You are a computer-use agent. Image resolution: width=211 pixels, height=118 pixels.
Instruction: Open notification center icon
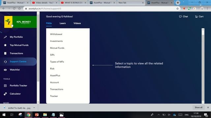point(206,115)
